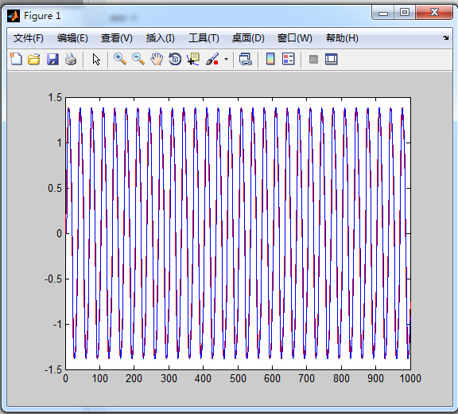The image size is (458, 414).
Task: Enable the Rotate 3D tool
Action: click(175, 59)
